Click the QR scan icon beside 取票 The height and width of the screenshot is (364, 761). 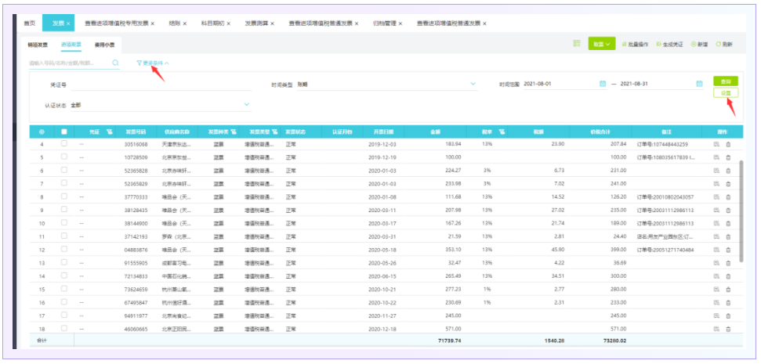click(577, 45)
